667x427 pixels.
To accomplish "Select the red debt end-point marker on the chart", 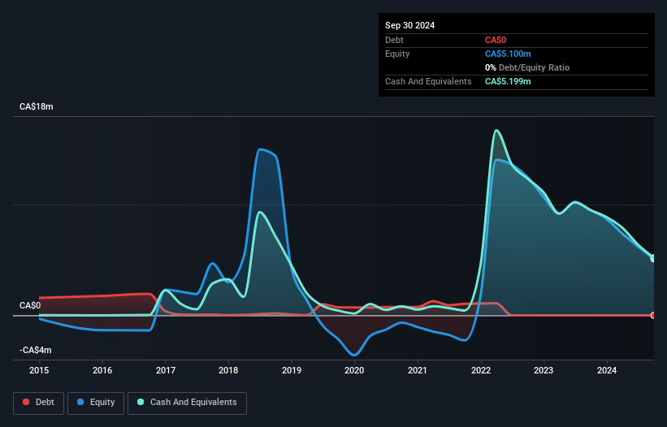I will [653, 315].
